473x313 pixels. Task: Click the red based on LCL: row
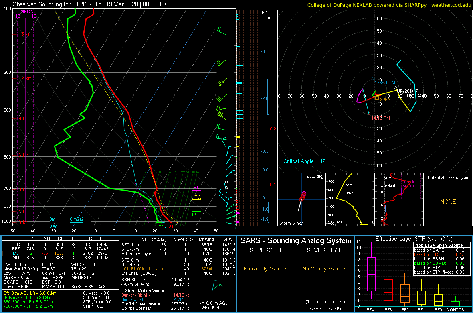coord(439,254)
